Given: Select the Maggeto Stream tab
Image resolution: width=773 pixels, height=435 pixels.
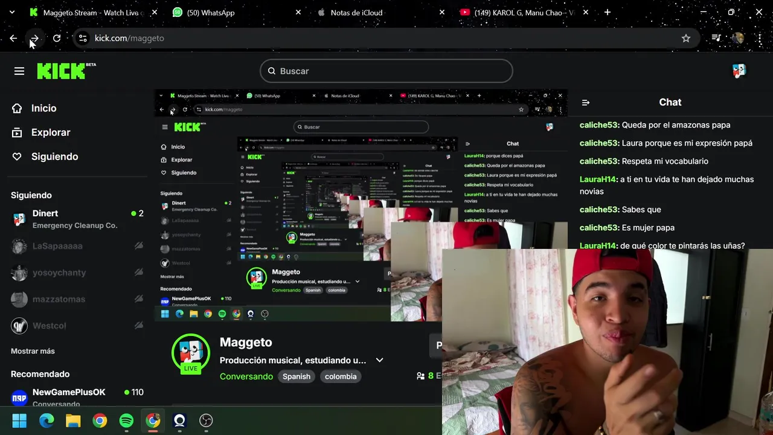Looking at the screenshot, I should click(x=93, y=12).
